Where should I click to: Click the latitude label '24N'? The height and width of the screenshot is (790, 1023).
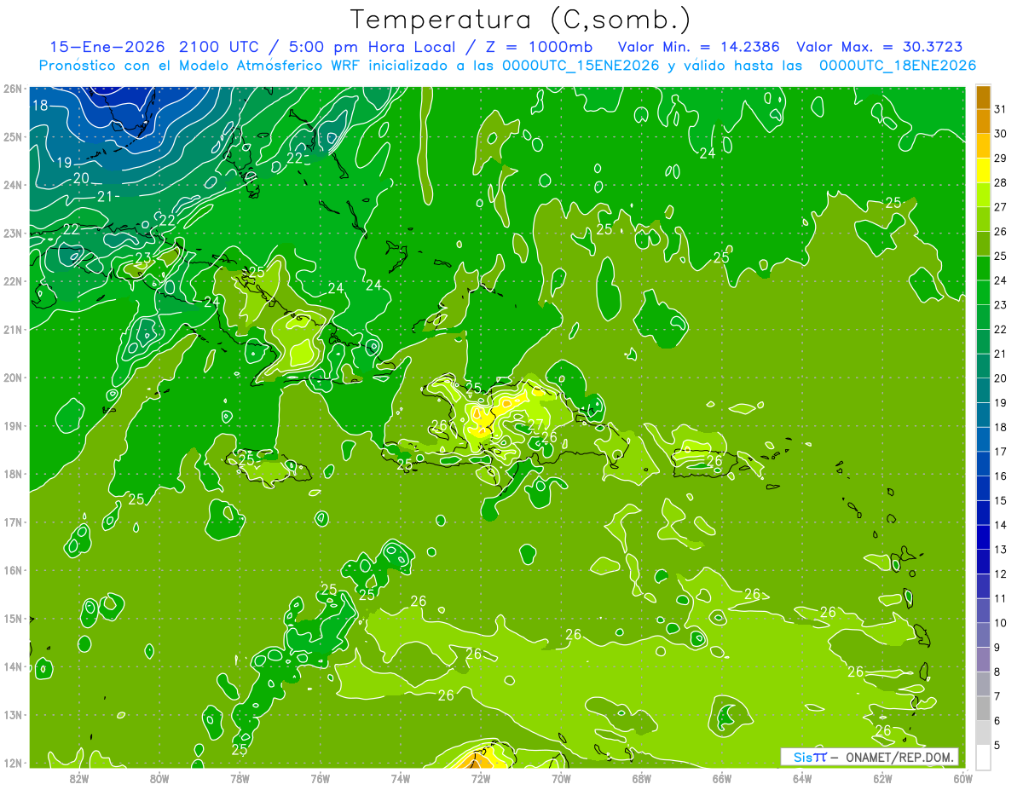point(12,185)
